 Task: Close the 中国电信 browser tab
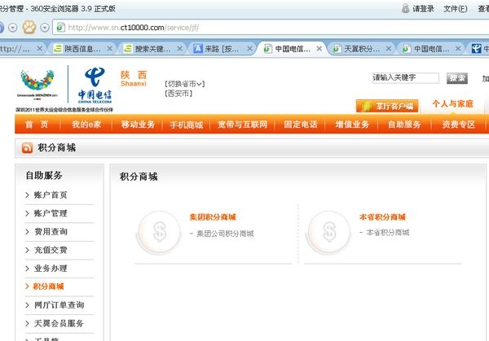click(319, 49)
